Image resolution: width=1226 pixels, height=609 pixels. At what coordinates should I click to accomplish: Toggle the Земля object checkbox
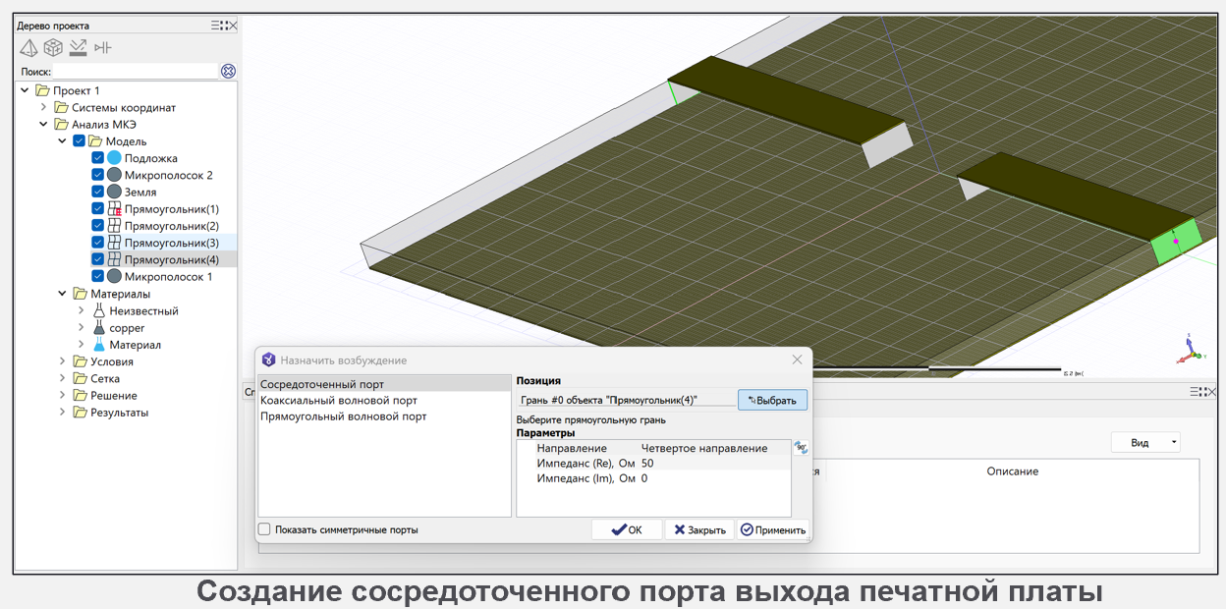[x=98, y=192]
